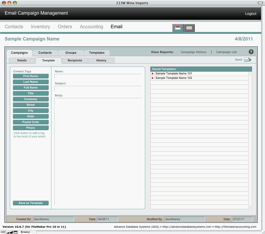Insert the Street tag
The height and width of the screenshot is (234, 265).
(x=31, y=105)
